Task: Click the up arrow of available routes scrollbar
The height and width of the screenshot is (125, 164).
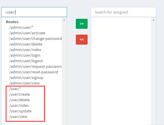Action: tap(64, 20)
